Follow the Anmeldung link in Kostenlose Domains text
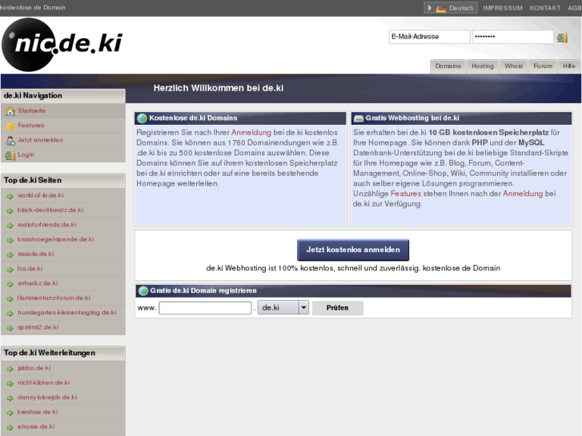Viewport: 582px width, 436px height. [x=251, y=133]
